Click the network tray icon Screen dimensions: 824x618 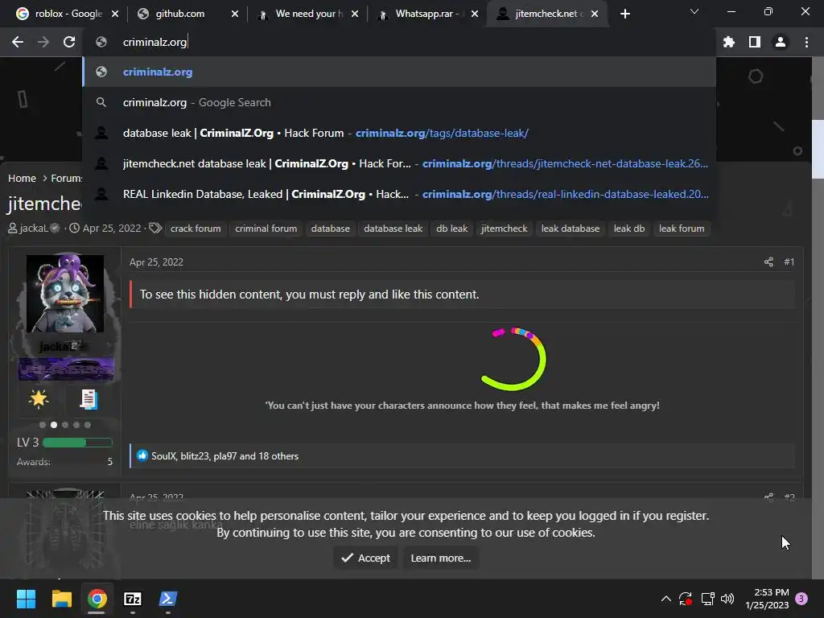tap(707, 599)
